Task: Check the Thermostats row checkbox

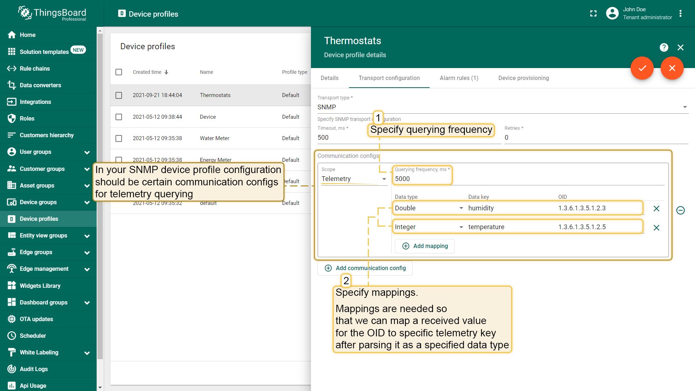Action: click(x=119, y=95)
